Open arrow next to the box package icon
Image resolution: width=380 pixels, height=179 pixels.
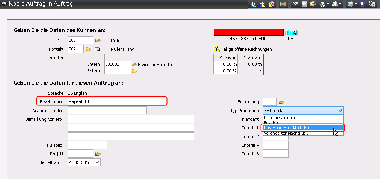pyautogui.click(x=356, y=4)
